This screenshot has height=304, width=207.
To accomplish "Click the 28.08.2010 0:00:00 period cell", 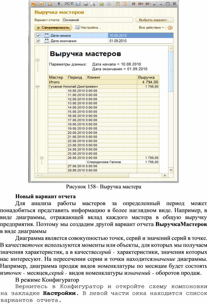I will [x=82, y=170].
